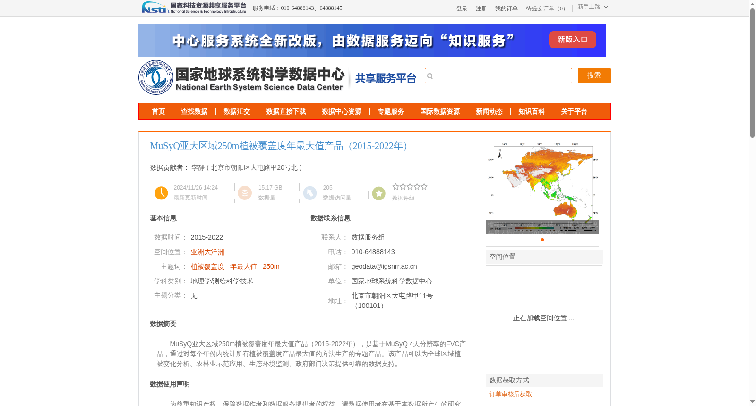Expand the 新手上路 dropdown

point(593,7)
